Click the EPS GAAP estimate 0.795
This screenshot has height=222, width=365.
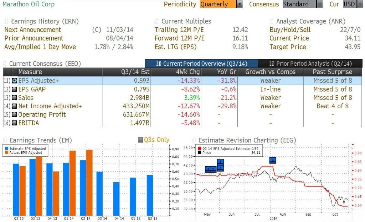pos(142,89)
